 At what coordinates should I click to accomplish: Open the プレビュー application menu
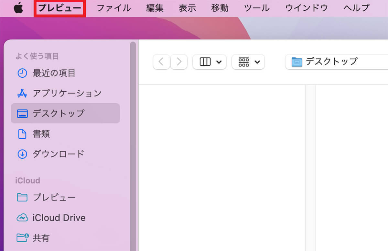(x=59, y=8)
